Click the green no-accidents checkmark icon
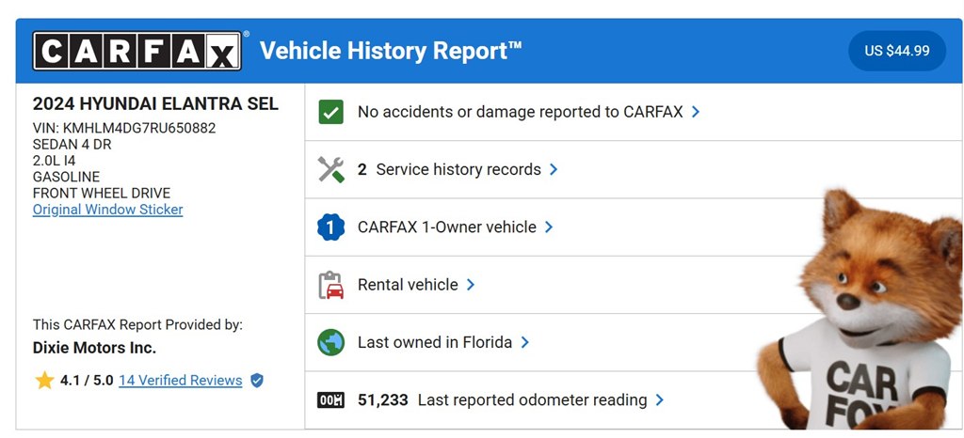Image resolution: width=964 pixels, height=438 pixels. (x=330, y=112)
